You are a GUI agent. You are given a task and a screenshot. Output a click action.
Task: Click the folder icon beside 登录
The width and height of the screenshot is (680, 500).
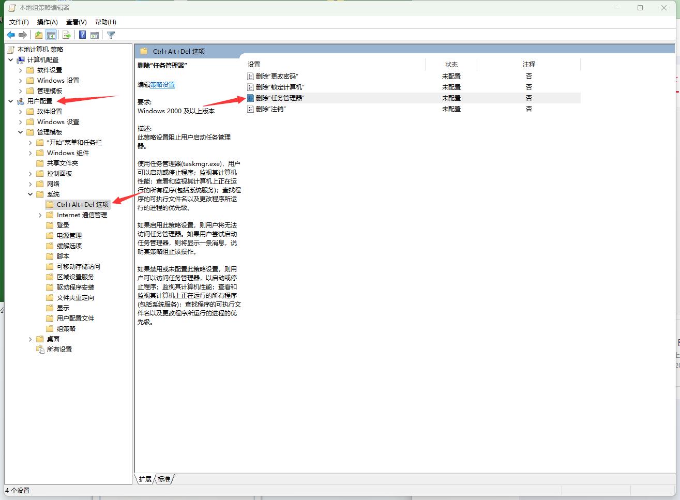(x=50, y=225)
